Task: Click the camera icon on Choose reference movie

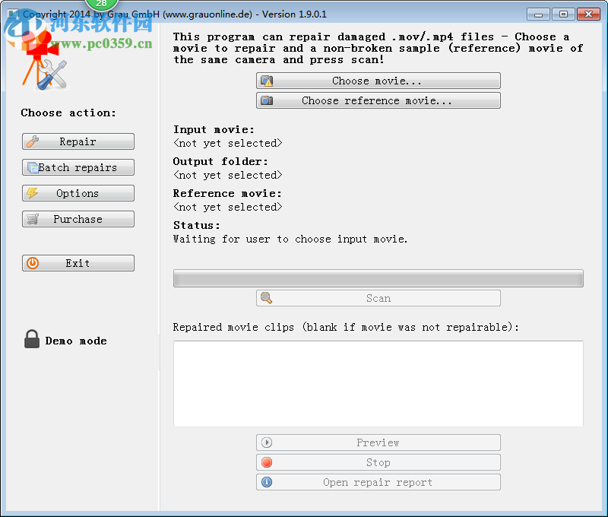Action: pyautogui.click(x=267, y=100)
